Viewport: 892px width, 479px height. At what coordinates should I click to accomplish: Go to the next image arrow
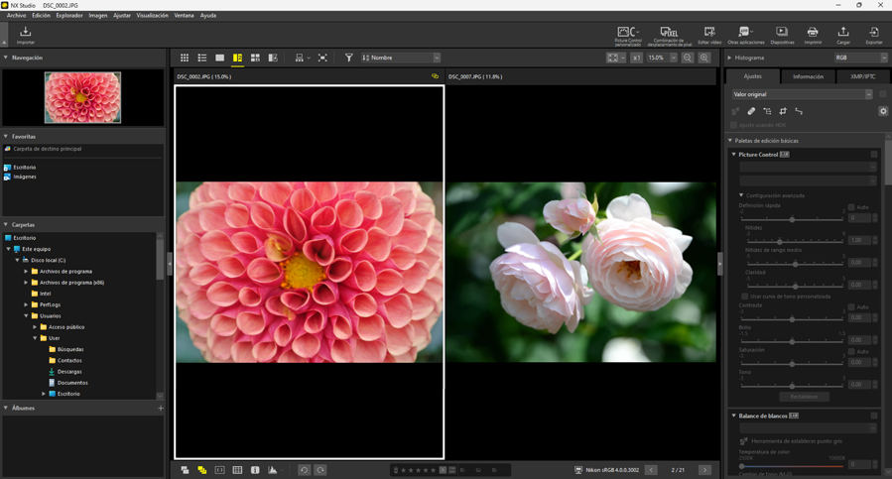(704, 470)
